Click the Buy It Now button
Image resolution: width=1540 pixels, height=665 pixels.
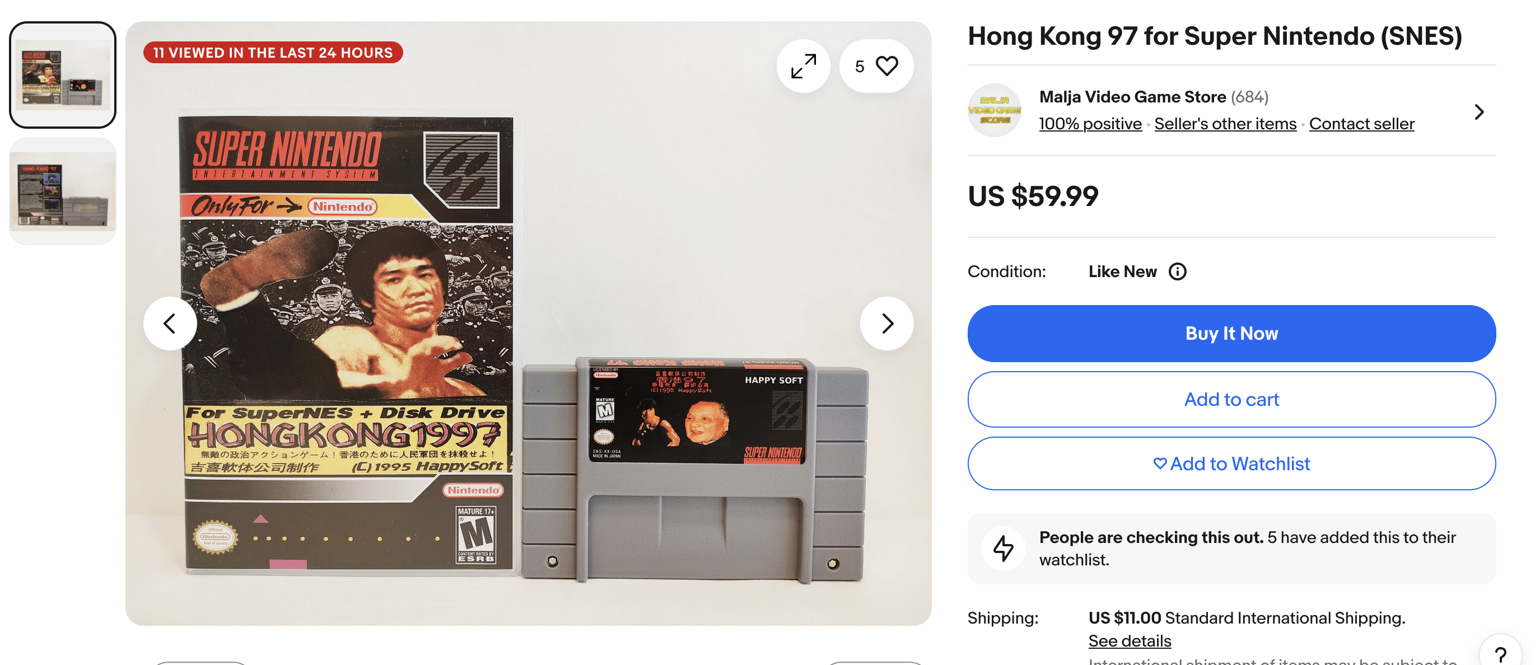point(1231,334)
